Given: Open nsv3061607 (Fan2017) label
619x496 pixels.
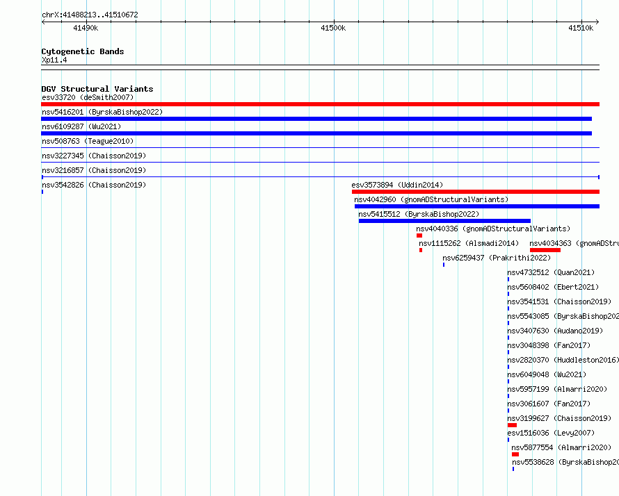Looking at the screenshot, I should pos(549,404).
